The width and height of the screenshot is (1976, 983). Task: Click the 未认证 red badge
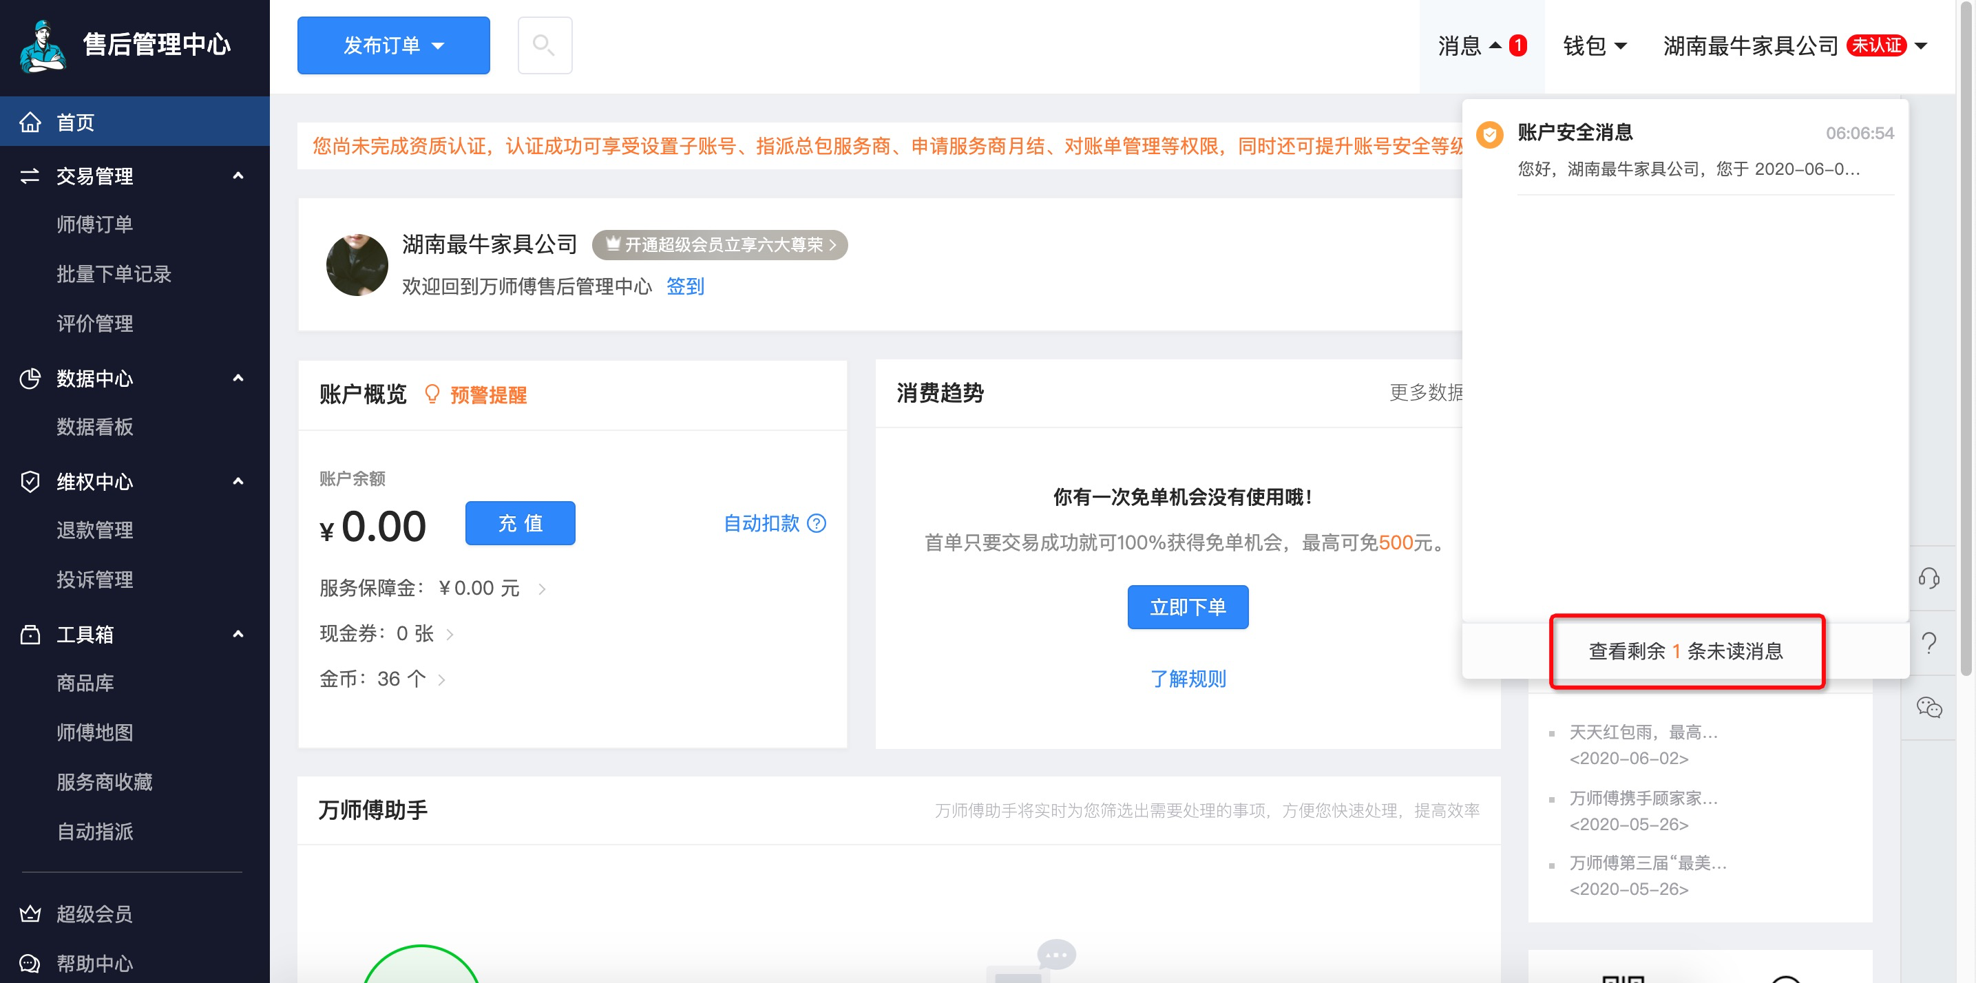click(1875, 46)
